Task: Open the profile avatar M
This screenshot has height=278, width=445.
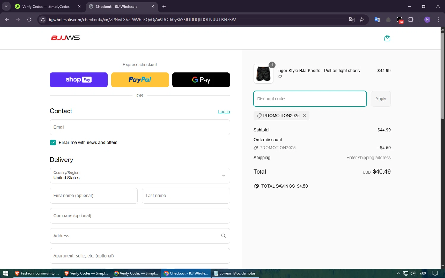Action: (427, 20)
